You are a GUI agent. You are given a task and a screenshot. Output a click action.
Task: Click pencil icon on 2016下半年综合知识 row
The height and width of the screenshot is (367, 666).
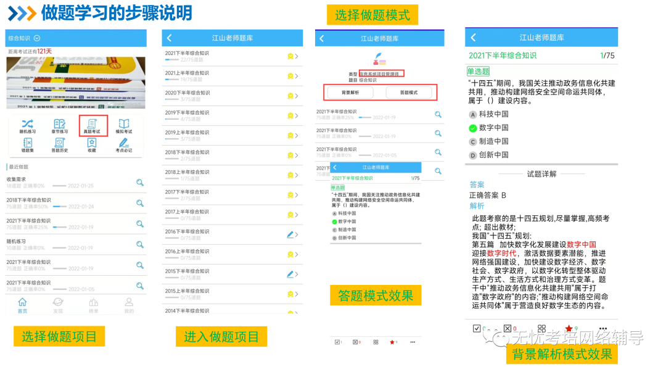290,234
